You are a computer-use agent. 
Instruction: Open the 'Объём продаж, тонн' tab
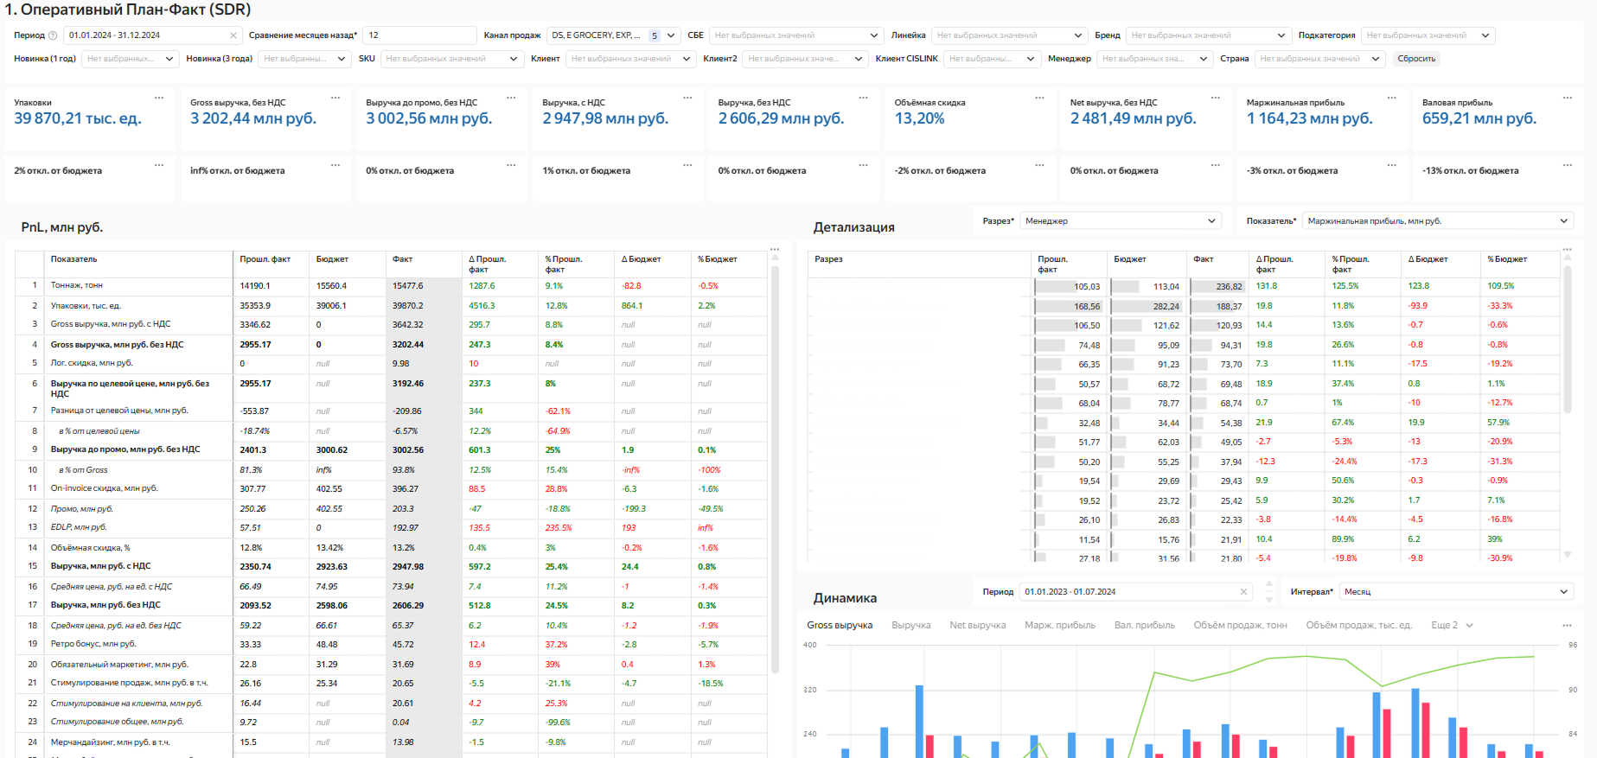(x=1240, y=625)
